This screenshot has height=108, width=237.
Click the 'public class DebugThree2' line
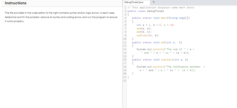[146, 11]
